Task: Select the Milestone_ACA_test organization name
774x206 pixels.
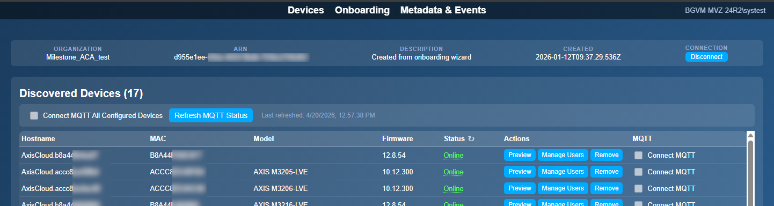Action: click(x=78, y=57)
